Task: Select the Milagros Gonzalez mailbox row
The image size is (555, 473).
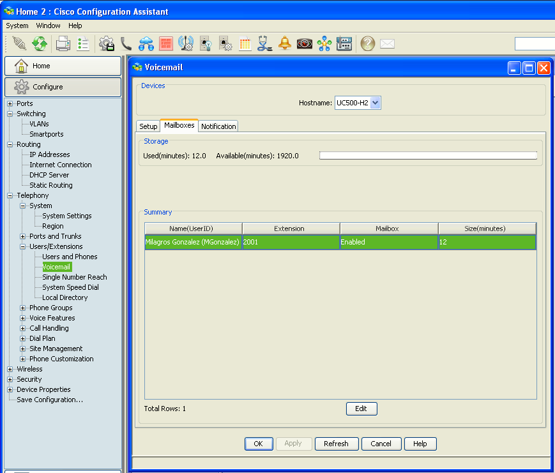Action: click(x=340, y=242)
